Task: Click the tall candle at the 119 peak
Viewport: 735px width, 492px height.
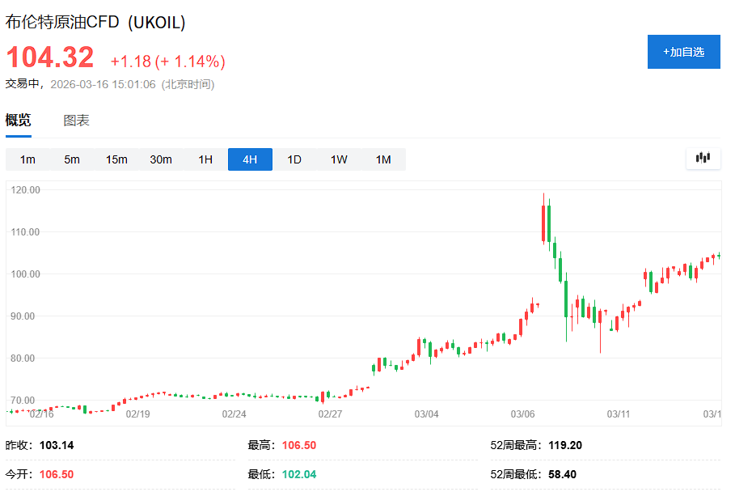Action: coord(545,218)
